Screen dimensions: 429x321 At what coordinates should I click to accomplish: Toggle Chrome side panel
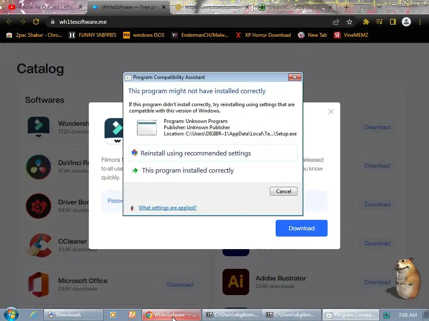click(393, 22)
